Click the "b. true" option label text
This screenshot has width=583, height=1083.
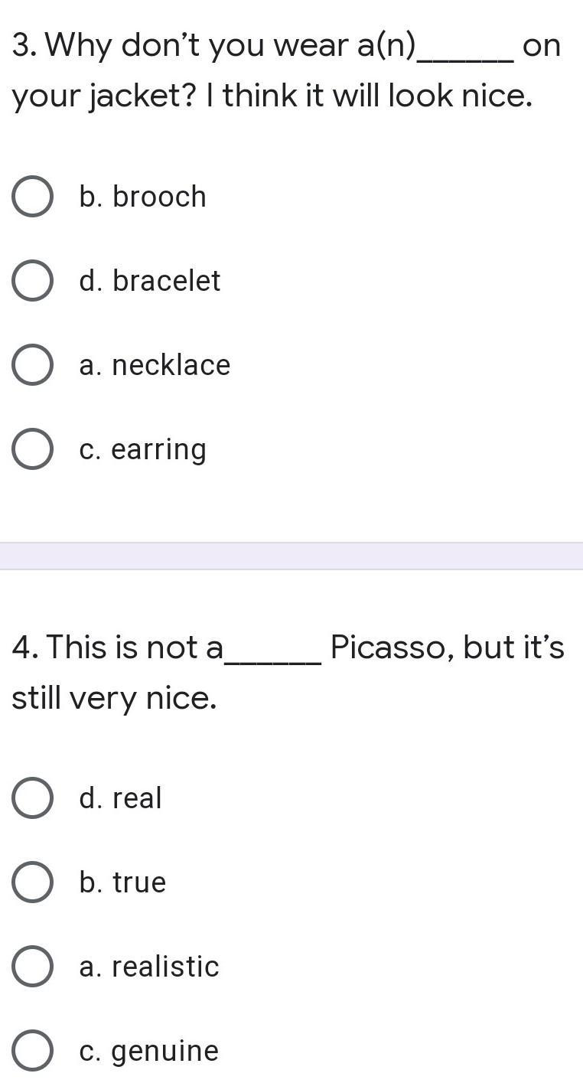click(122, 882)
